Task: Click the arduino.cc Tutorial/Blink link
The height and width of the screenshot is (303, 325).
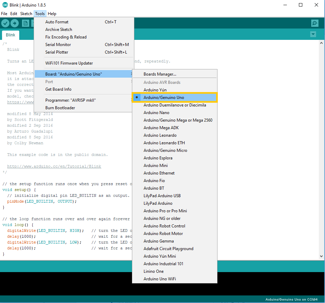Action: click(54, 166)
